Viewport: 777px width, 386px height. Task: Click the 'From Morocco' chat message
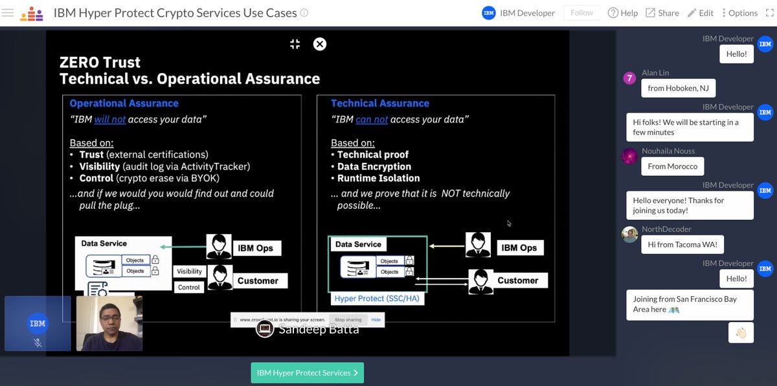(x=673, y=166)
